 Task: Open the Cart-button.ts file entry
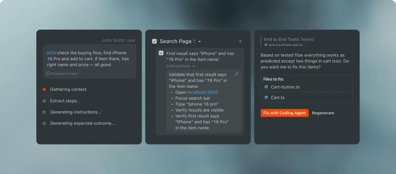tap(285, 87)
